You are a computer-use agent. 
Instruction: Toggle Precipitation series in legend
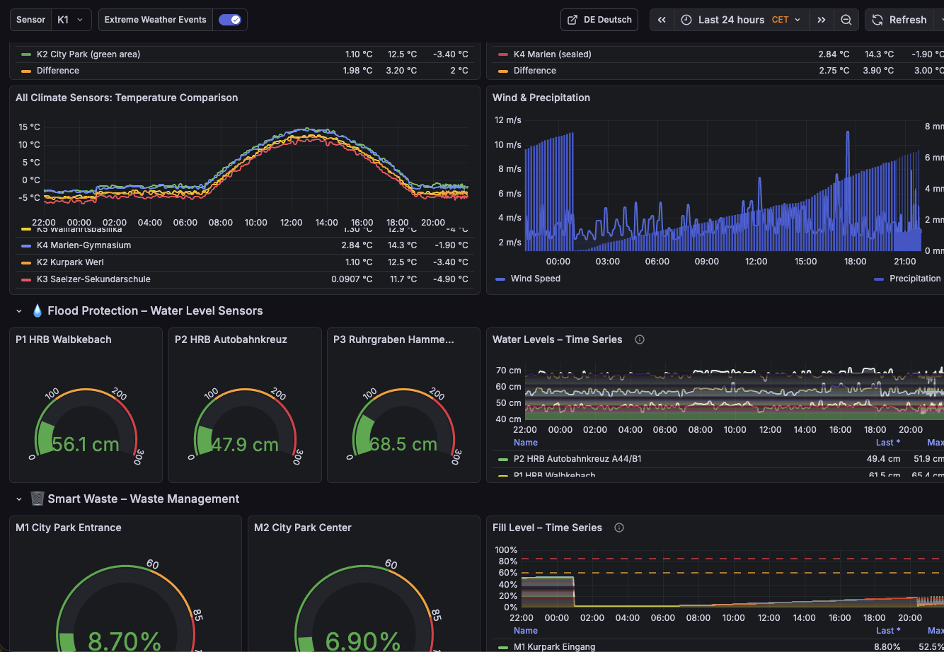[914, 279]
